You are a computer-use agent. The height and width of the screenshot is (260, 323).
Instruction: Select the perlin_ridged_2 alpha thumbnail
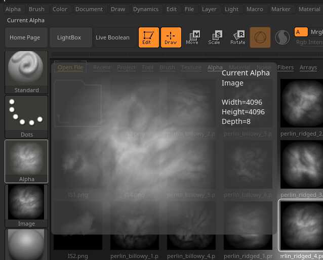tap(301, 103)
